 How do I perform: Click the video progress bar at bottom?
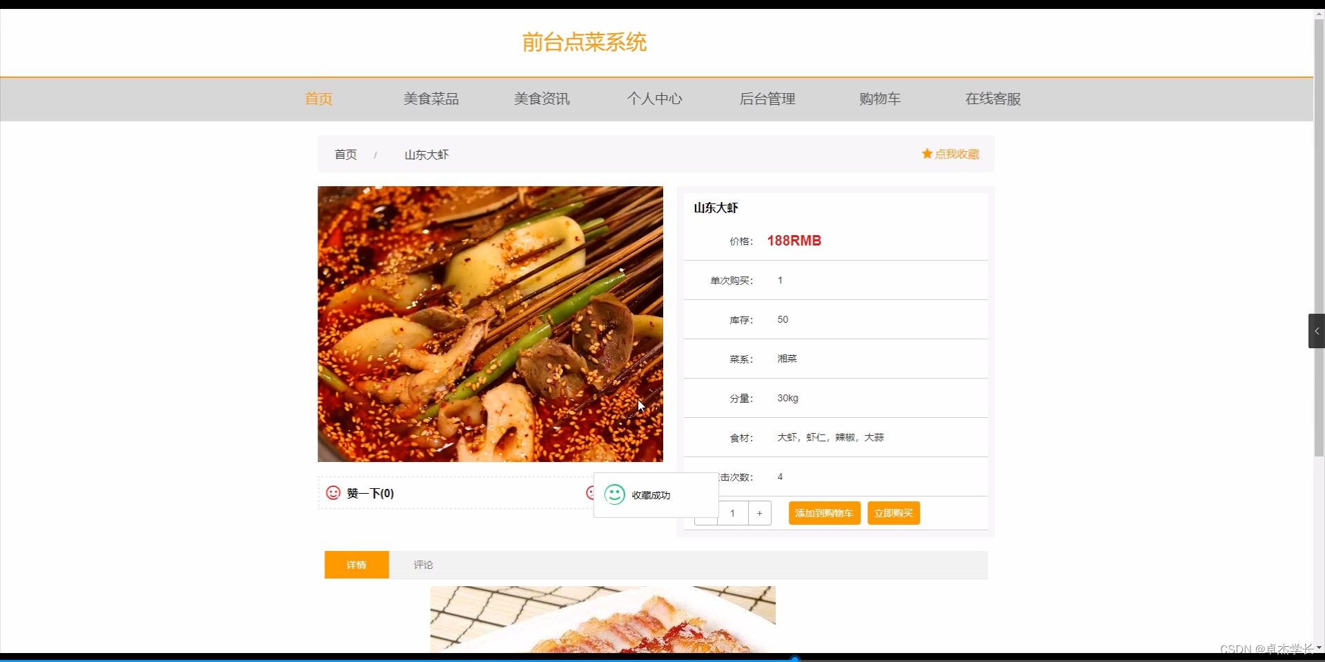(x=662, y=659)
